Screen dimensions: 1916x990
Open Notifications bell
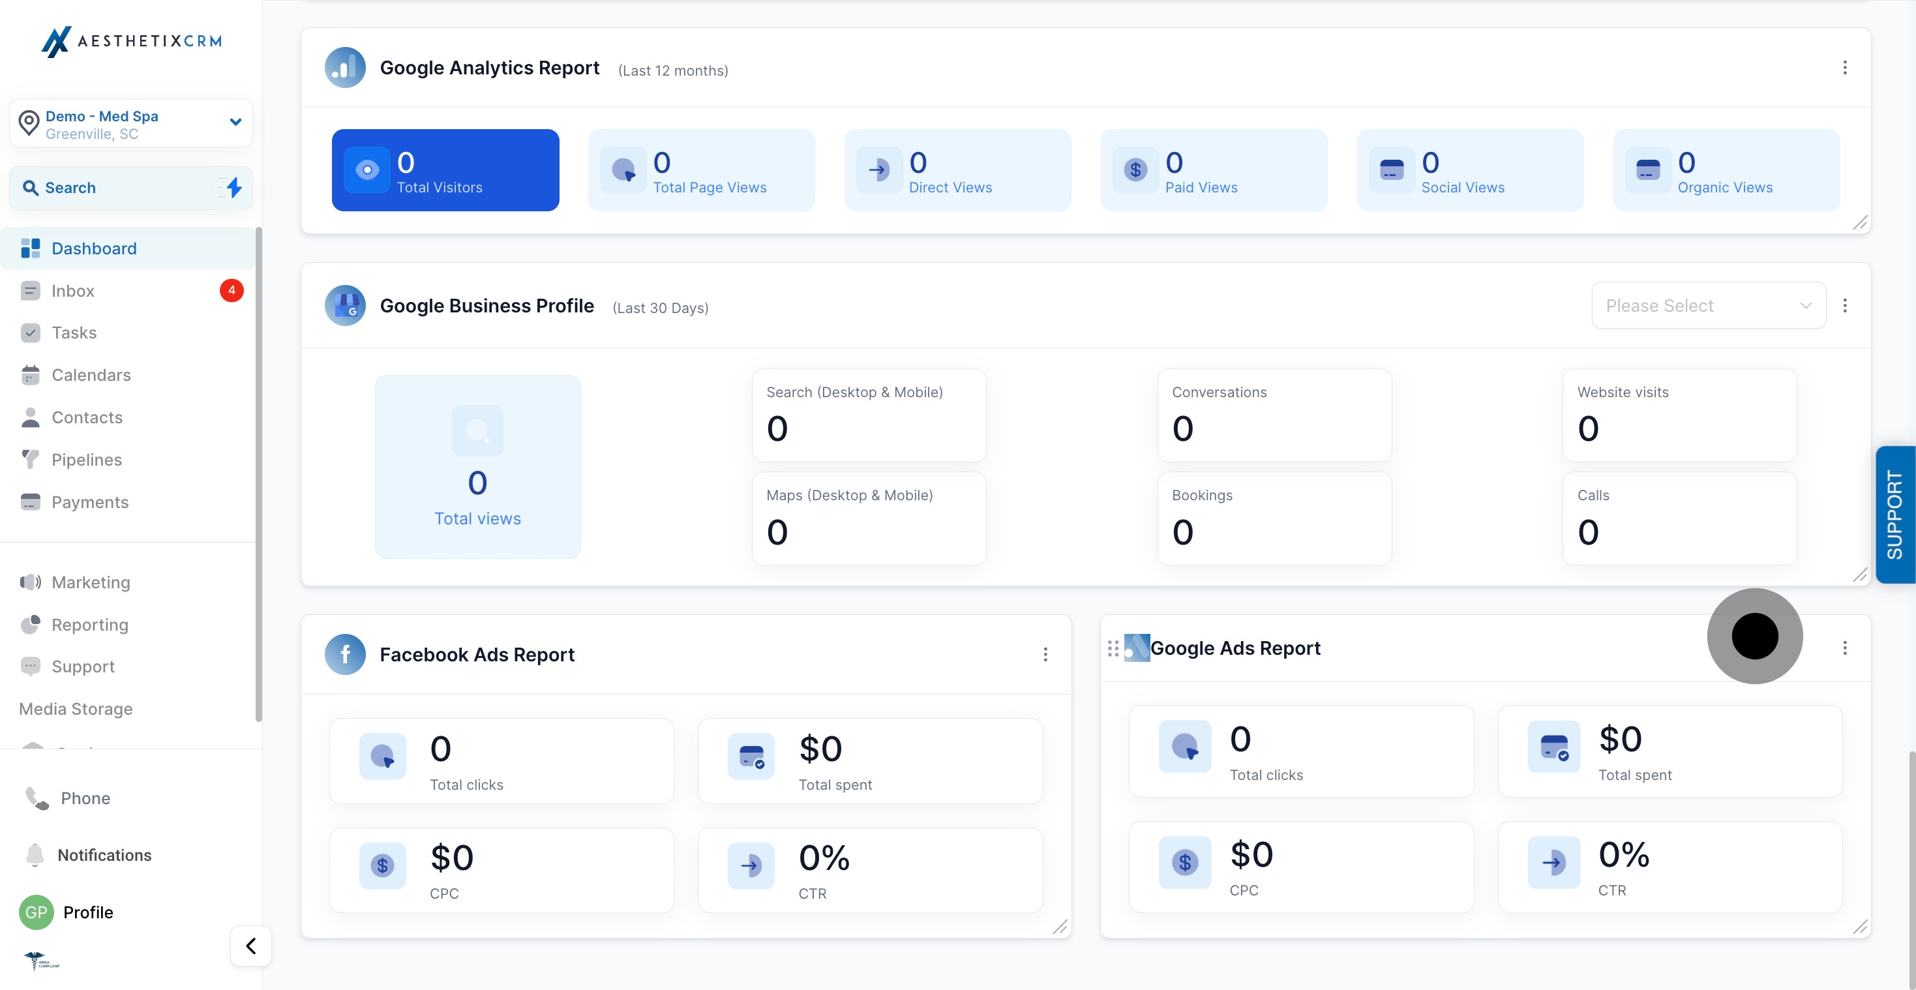tap(34, 856)
